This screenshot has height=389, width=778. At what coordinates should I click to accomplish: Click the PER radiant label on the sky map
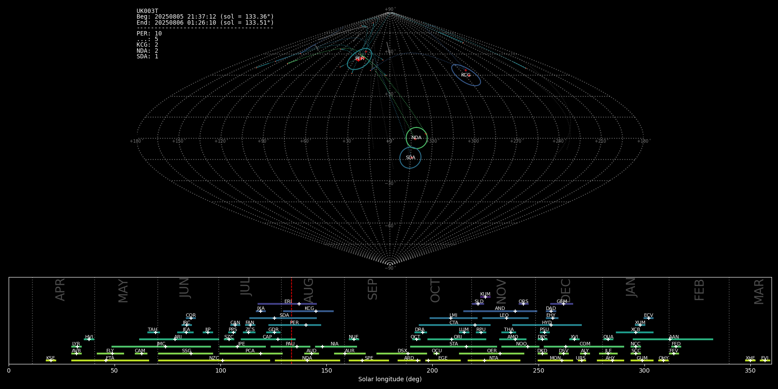point(360,59)
